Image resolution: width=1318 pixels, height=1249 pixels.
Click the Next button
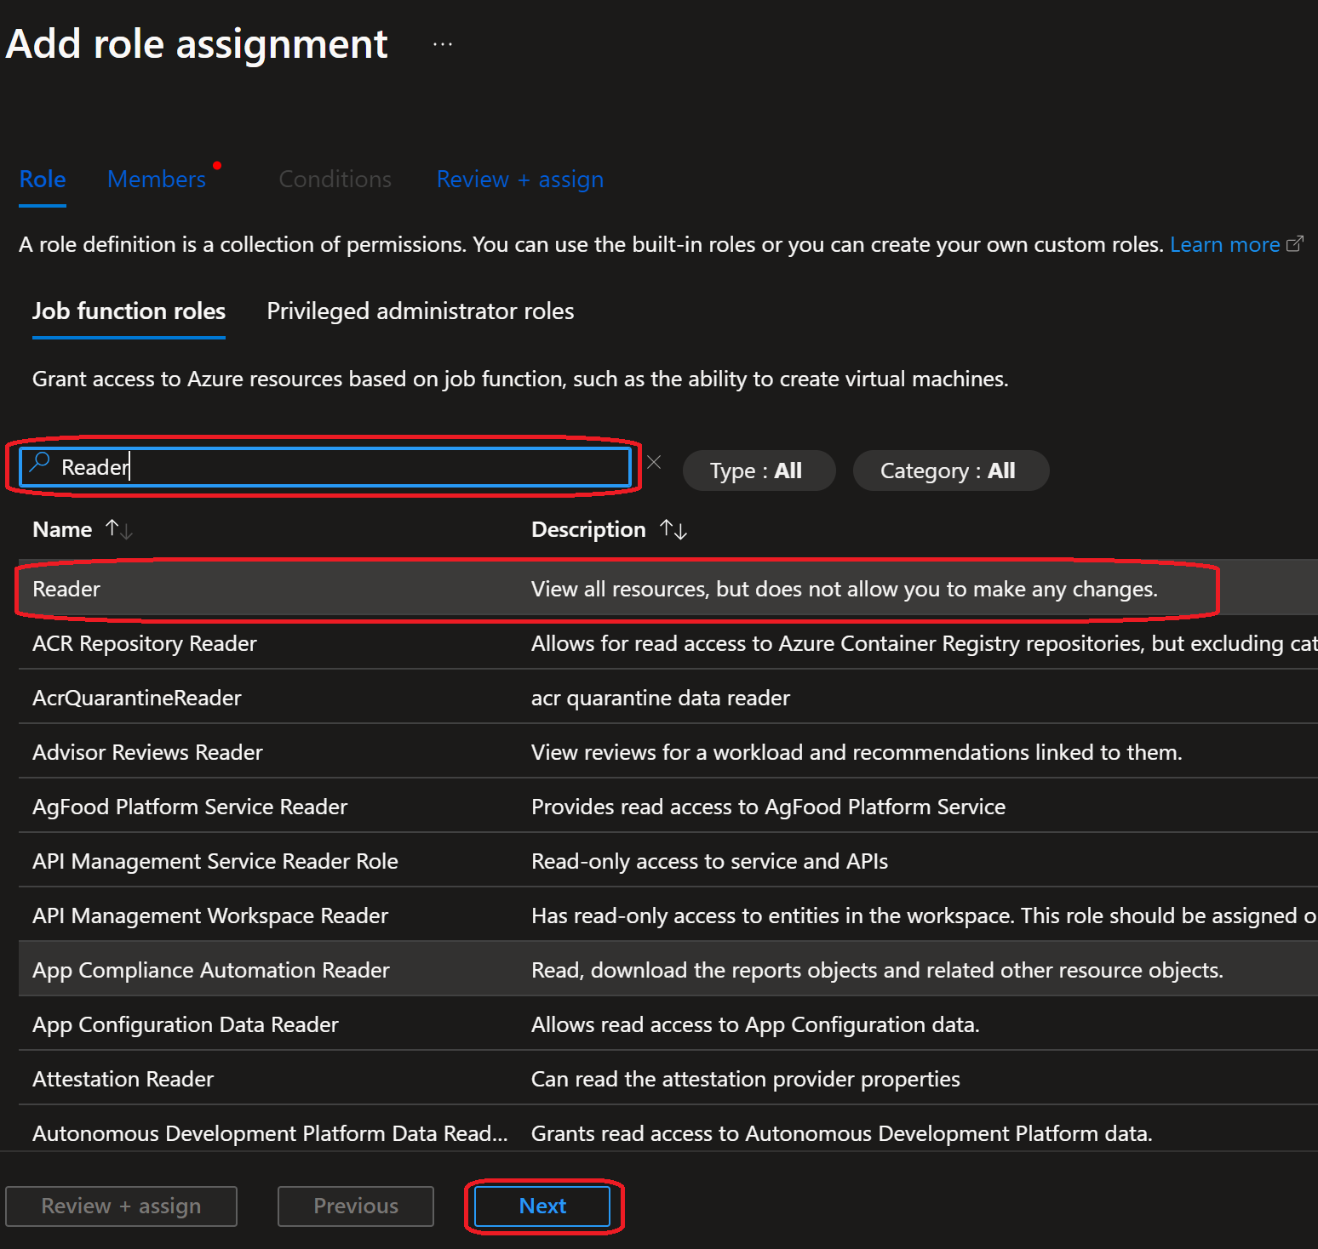click(542, 1206)
